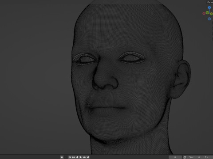Viewport: 213px width, 159px height.
Task: Click the Start frame field
Action: tap(194, 157)
